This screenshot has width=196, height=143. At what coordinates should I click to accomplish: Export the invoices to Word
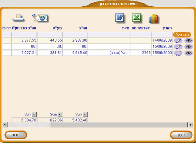tap(120, 18)
